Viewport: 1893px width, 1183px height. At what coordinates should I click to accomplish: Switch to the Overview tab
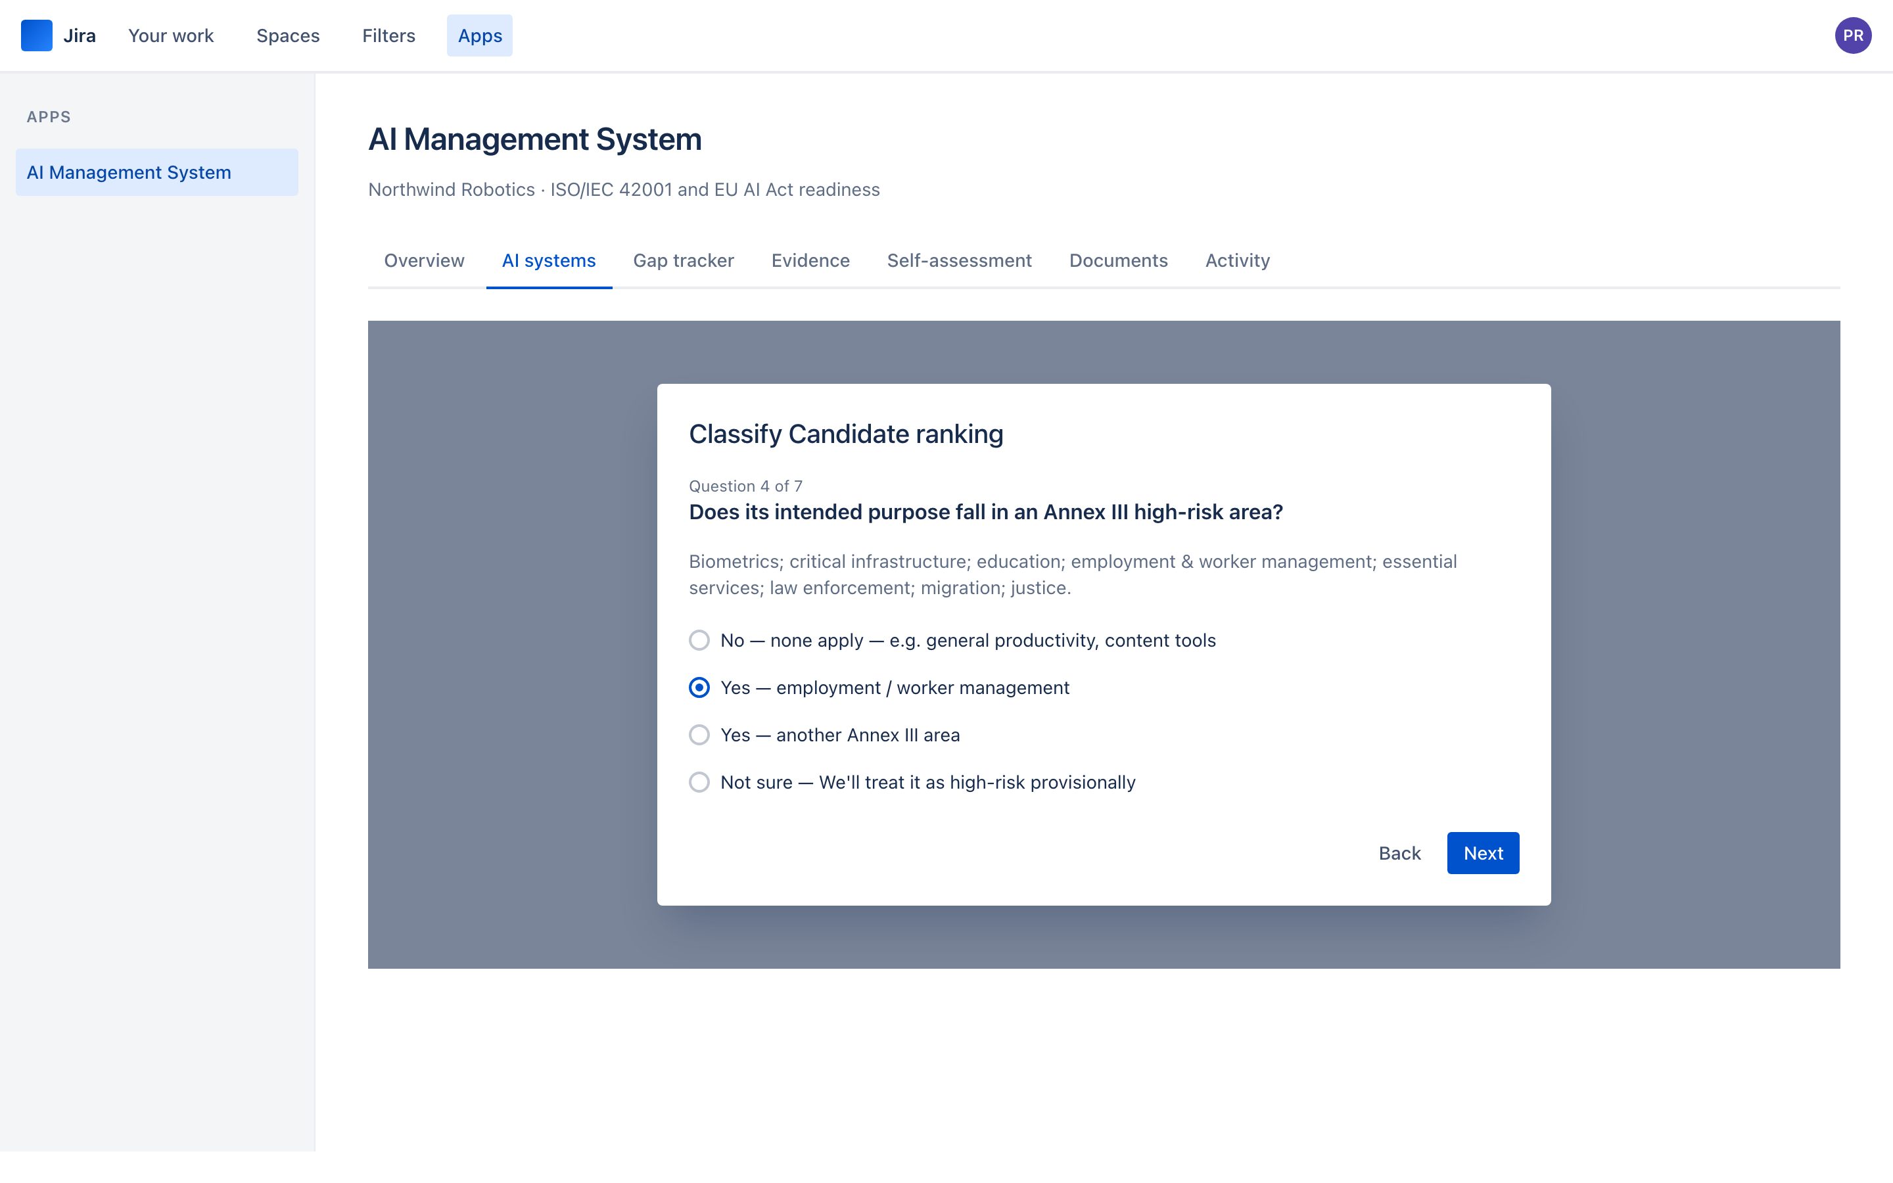pos(424,260)
